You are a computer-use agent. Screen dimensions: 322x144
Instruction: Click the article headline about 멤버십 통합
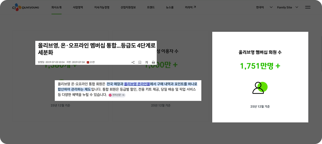pos(97,49)
